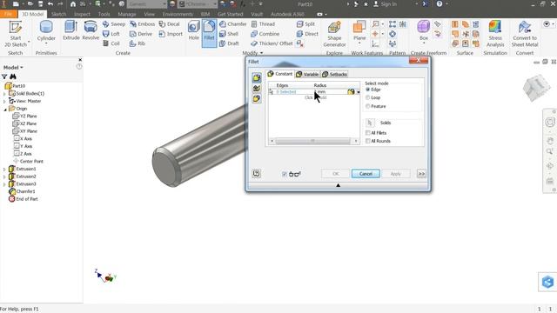
Task: Open the 3D Model ribbon tab
Action: [x=32, y=14]
